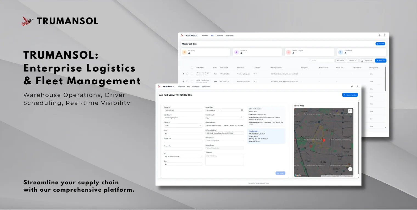Image resolution: width=417 pixels, height=210 pixels.
Task: Open Companies tab in Master Job List window
Action: click(219, 36)
